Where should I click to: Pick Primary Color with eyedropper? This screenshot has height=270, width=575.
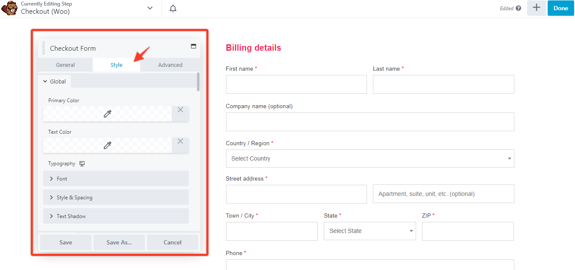point(108,114)
